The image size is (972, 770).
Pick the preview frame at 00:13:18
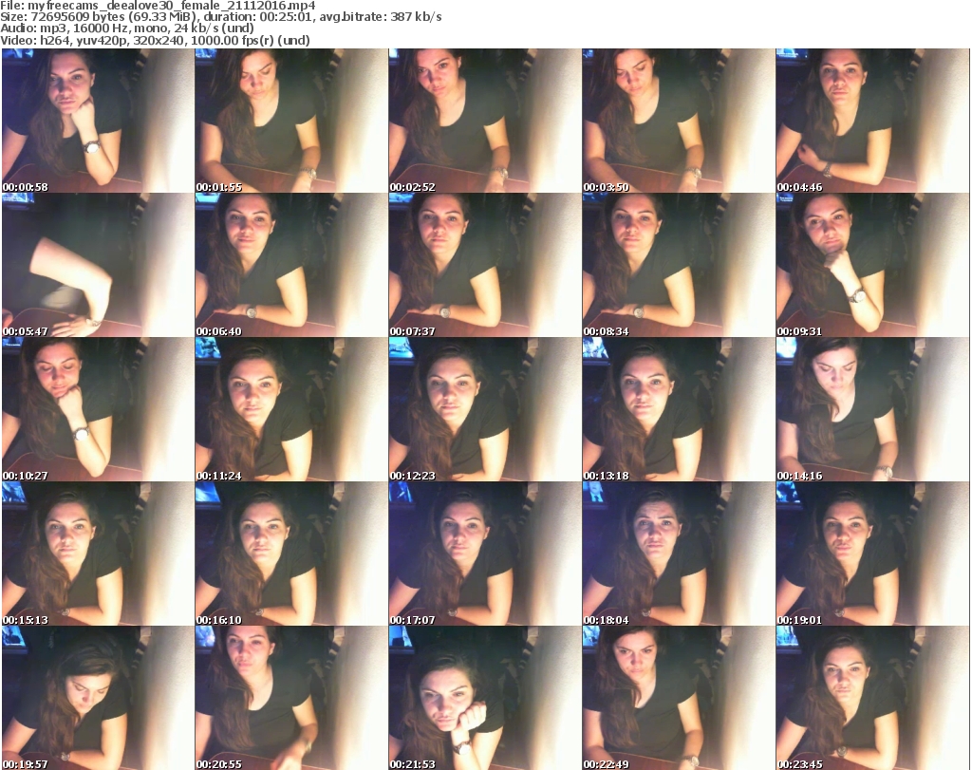tap(678, 410)
